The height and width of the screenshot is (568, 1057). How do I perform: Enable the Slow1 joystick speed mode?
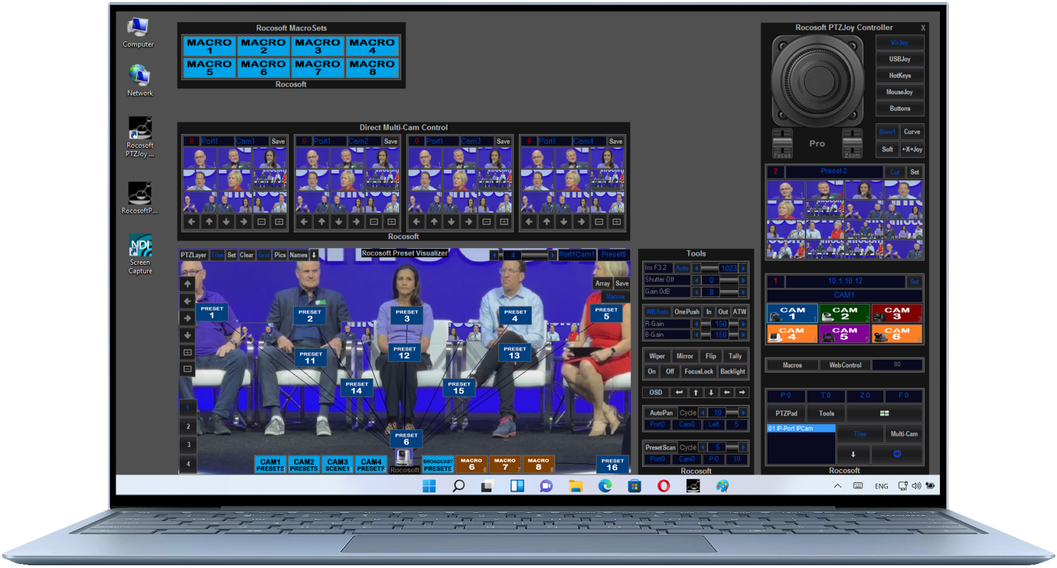point(887,132)
